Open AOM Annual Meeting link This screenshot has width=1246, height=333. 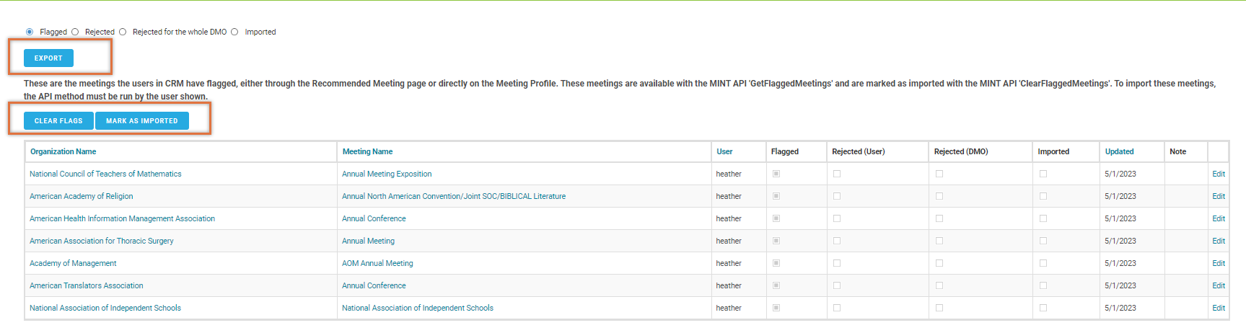coord(377,263)
